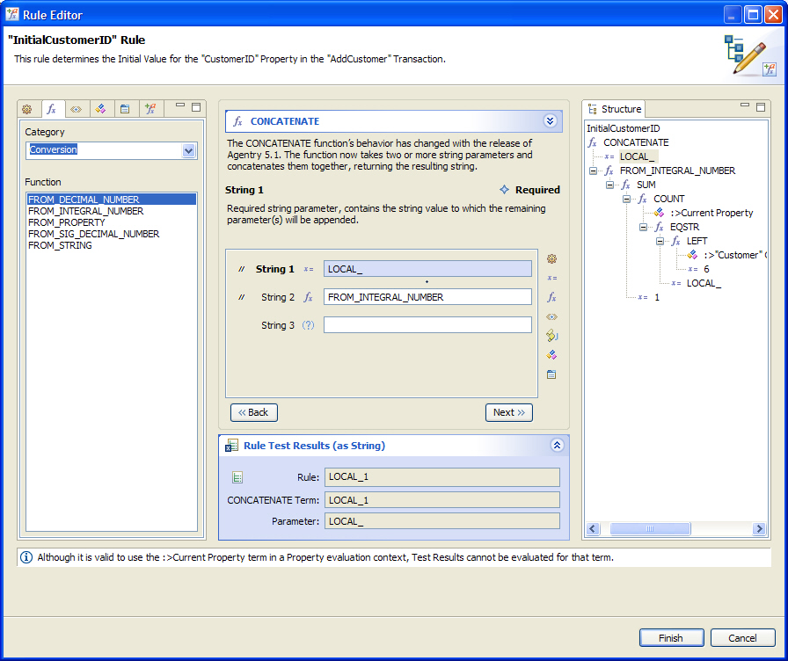
Task: Open the Category dropdown showing Conversion
Action: pyautogui.click(x=188, y=150)
